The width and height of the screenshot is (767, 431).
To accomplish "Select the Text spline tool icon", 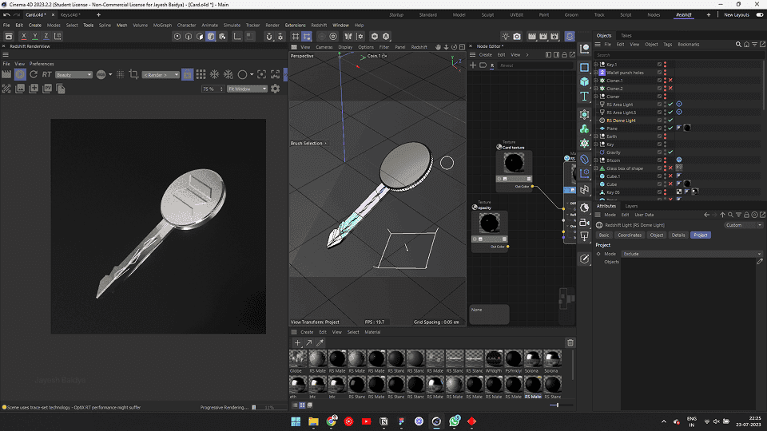I will [585, 97].
